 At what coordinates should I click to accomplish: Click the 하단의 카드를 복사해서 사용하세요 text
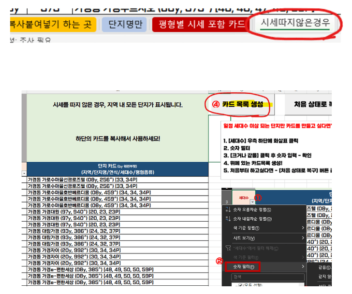[118, 139]
